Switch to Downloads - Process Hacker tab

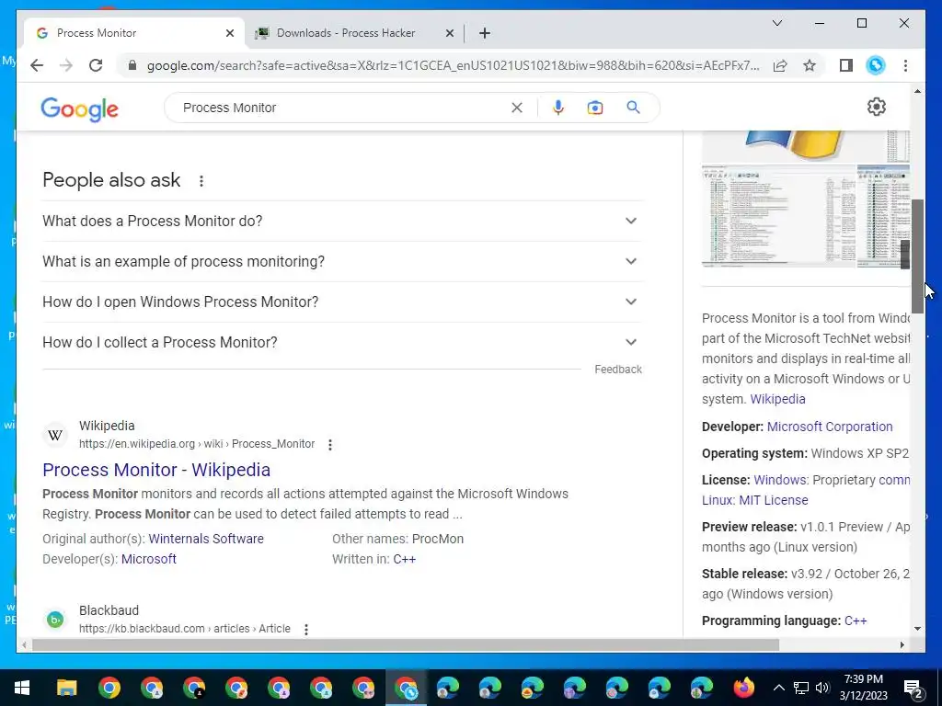[354, 33]
